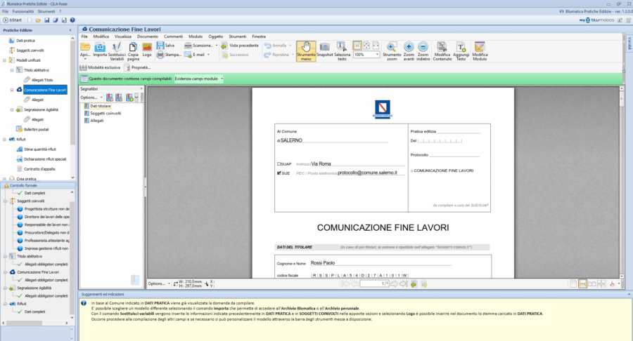Image resolution: width=633 pixels, height=341 pixels.
Task: Click Aggiungi Testo tool
Action: [x=461, y=51]
